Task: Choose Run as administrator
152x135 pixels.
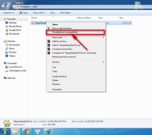Action: pos(62,28)
